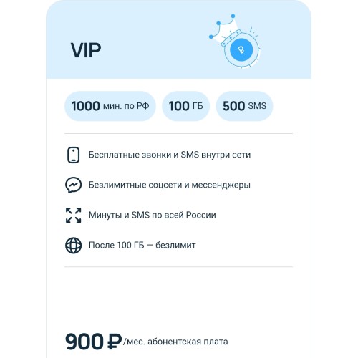Click the divider line below the chips
This screenshot has width=358, height=358.
click(178, 134)
